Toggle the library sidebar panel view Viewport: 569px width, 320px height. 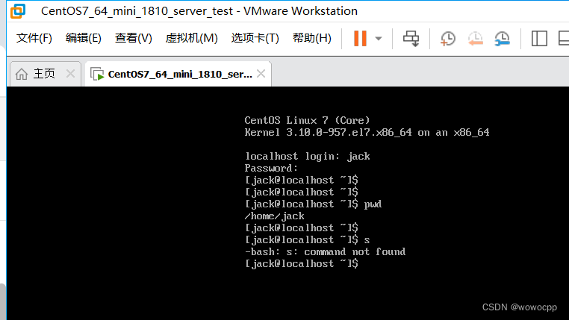point(539,38)
